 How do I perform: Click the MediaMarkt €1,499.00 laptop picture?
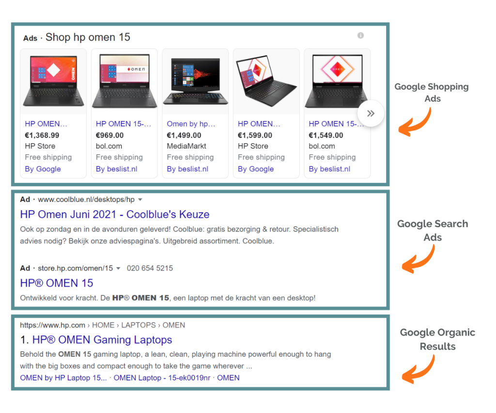(x=196, y=80)
